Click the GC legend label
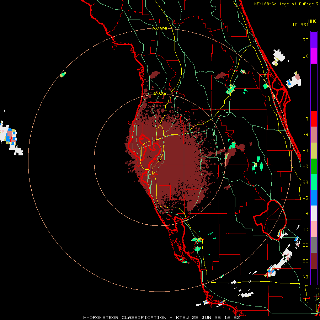This screenshot has height=320, width=320. [305, 245]
